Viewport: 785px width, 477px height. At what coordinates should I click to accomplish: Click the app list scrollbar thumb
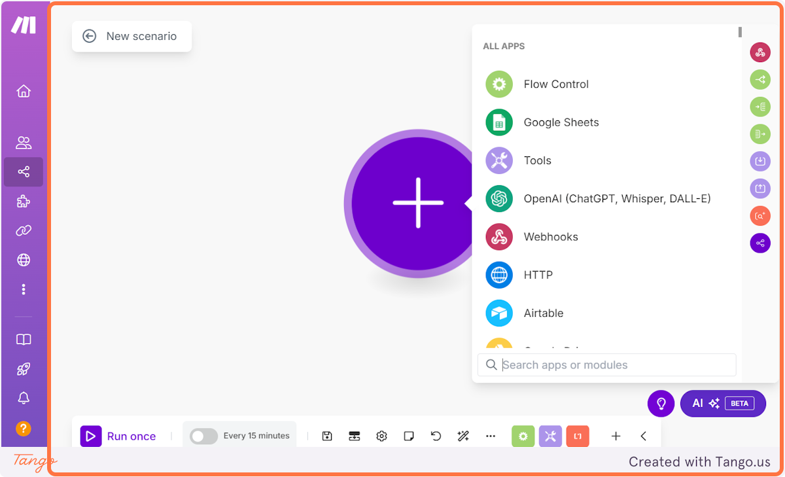click(x=740, y=32)
